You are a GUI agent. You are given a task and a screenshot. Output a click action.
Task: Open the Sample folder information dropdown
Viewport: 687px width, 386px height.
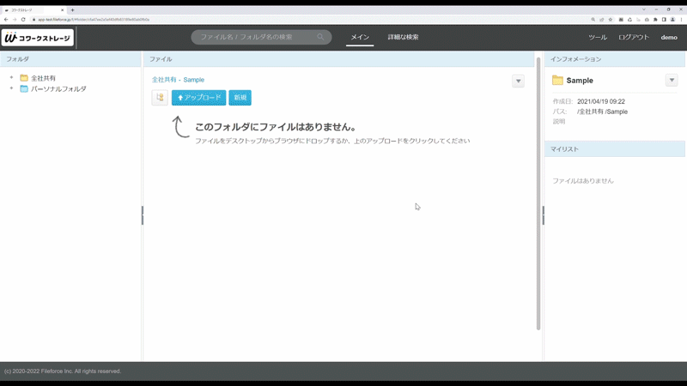click(x=672, y=81)
